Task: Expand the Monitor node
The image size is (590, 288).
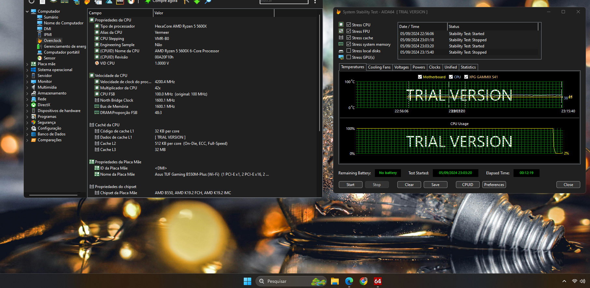Action: coord(27,81)
